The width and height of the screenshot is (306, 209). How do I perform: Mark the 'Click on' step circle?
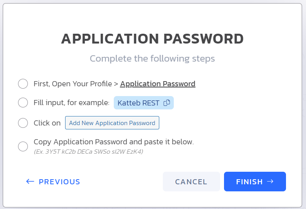[23, 123]
